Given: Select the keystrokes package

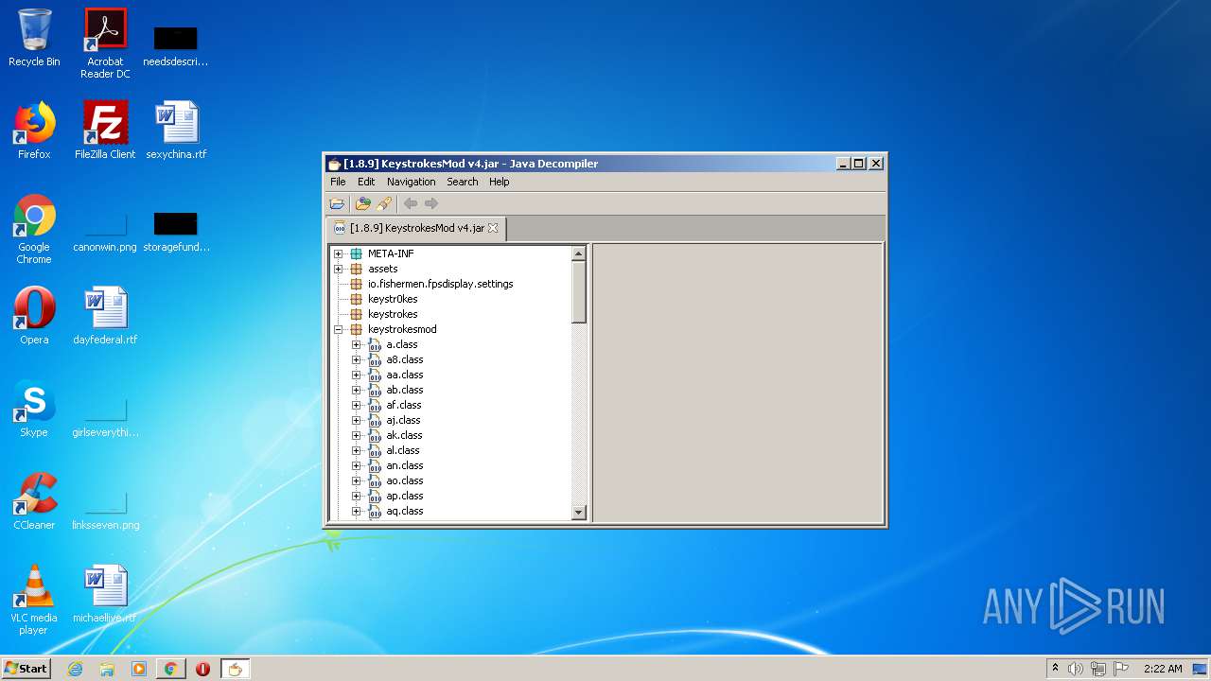Looking at the screenshot, I should click(393, 314).
